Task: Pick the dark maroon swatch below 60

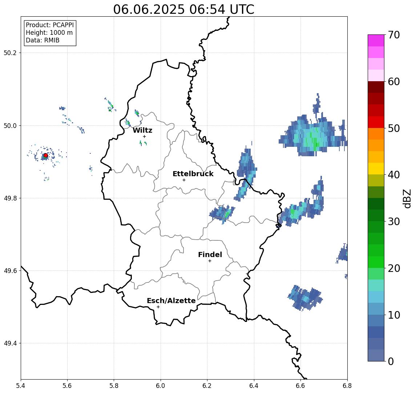Action: click(376, 87)
